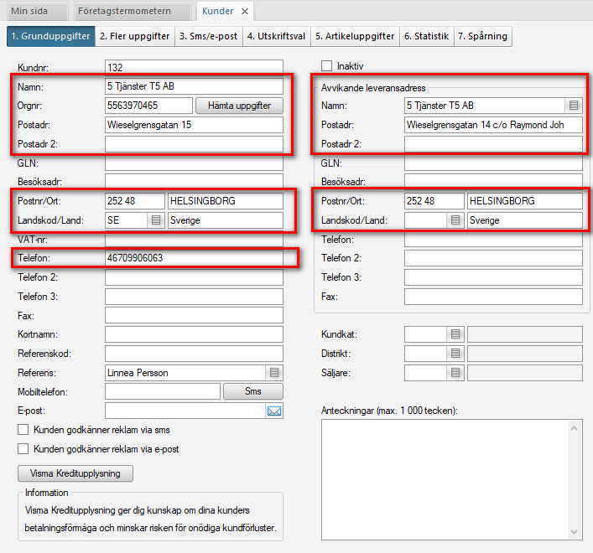Click the Anteckningar notes text area

(445, 478)
